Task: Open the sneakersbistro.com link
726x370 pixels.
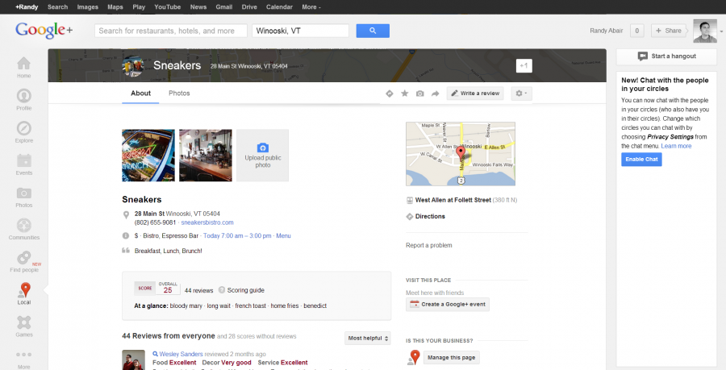Action: point(207,222)
